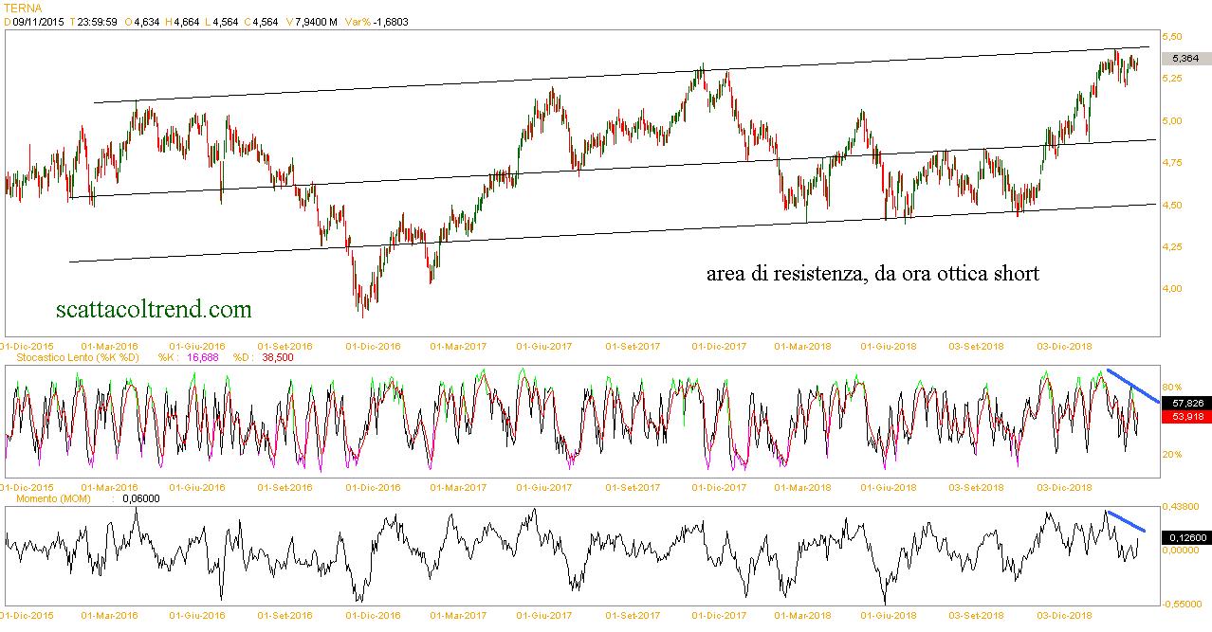Click the -0,55000 momentum axis label

point(1183,603)
